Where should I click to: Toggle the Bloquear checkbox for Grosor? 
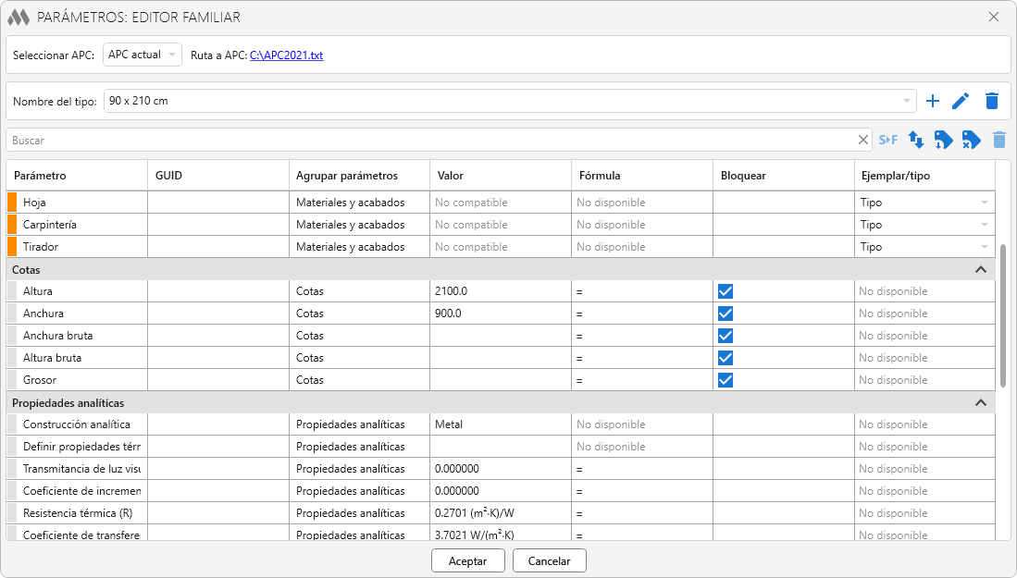[x=726, y=380]
